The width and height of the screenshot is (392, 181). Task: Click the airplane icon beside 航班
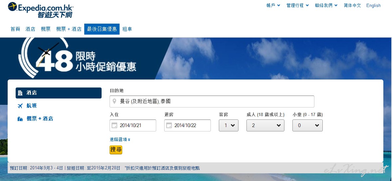coord(20,106)
